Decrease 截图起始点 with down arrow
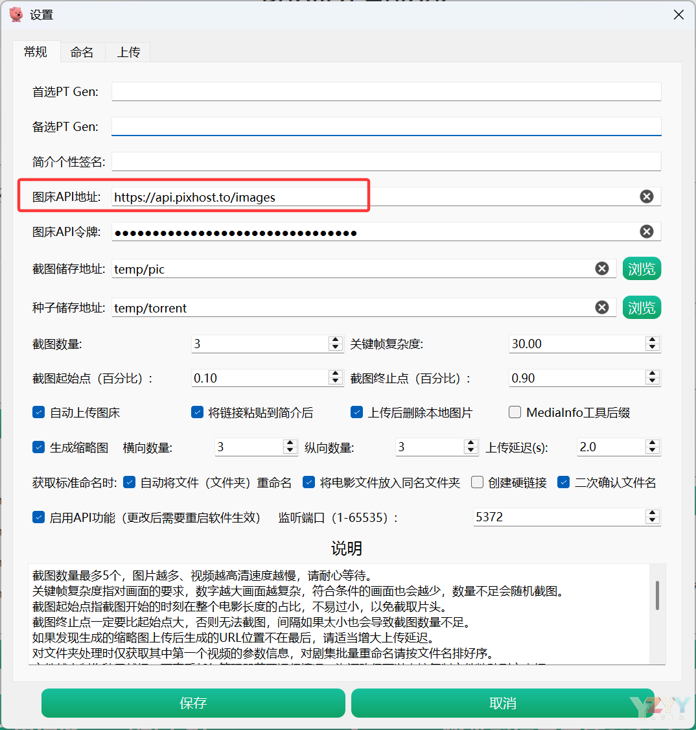 pyautogui.click(x=335, y=381)
